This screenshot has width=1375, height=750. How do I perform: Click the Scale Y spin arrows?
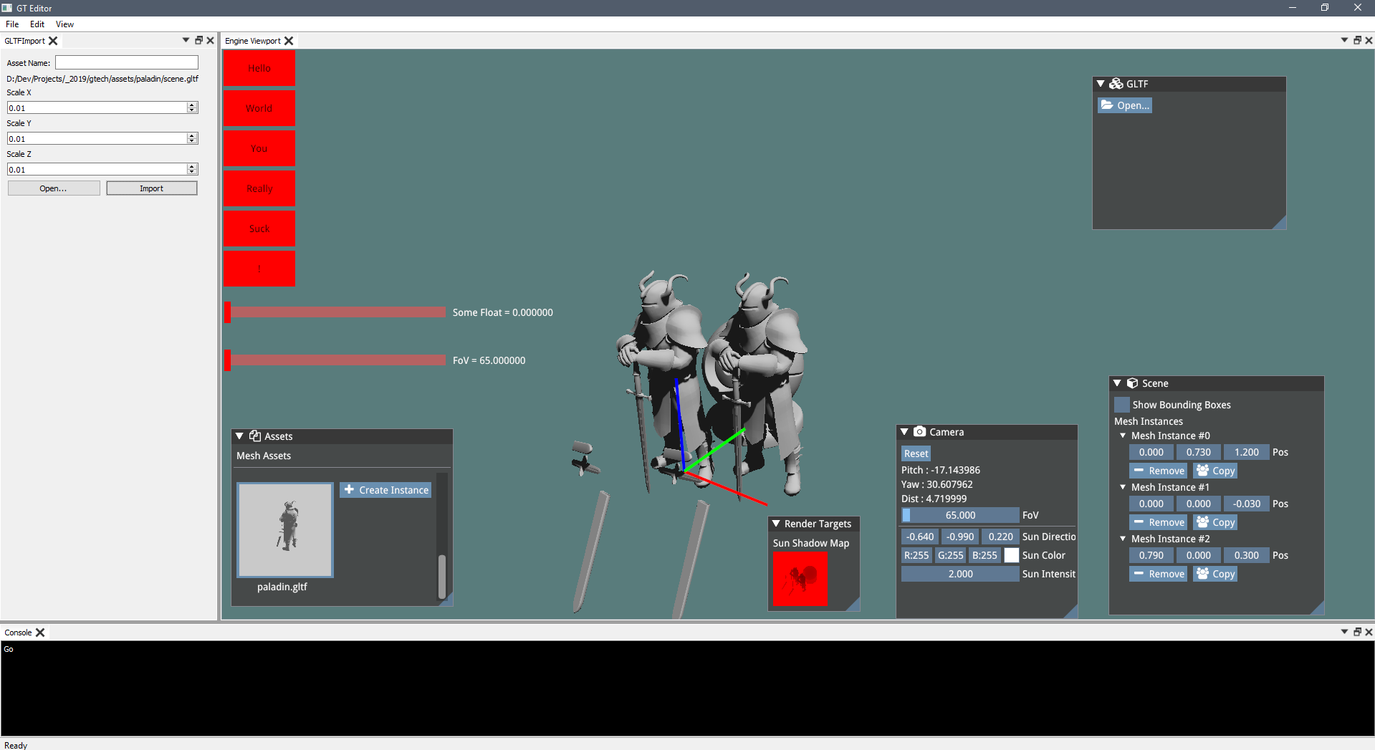coord(192,138)
